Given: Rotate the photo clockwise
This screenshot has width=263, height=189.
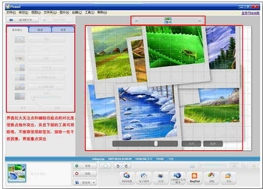Looking at the screenshot, I should (x=126, y=166).
